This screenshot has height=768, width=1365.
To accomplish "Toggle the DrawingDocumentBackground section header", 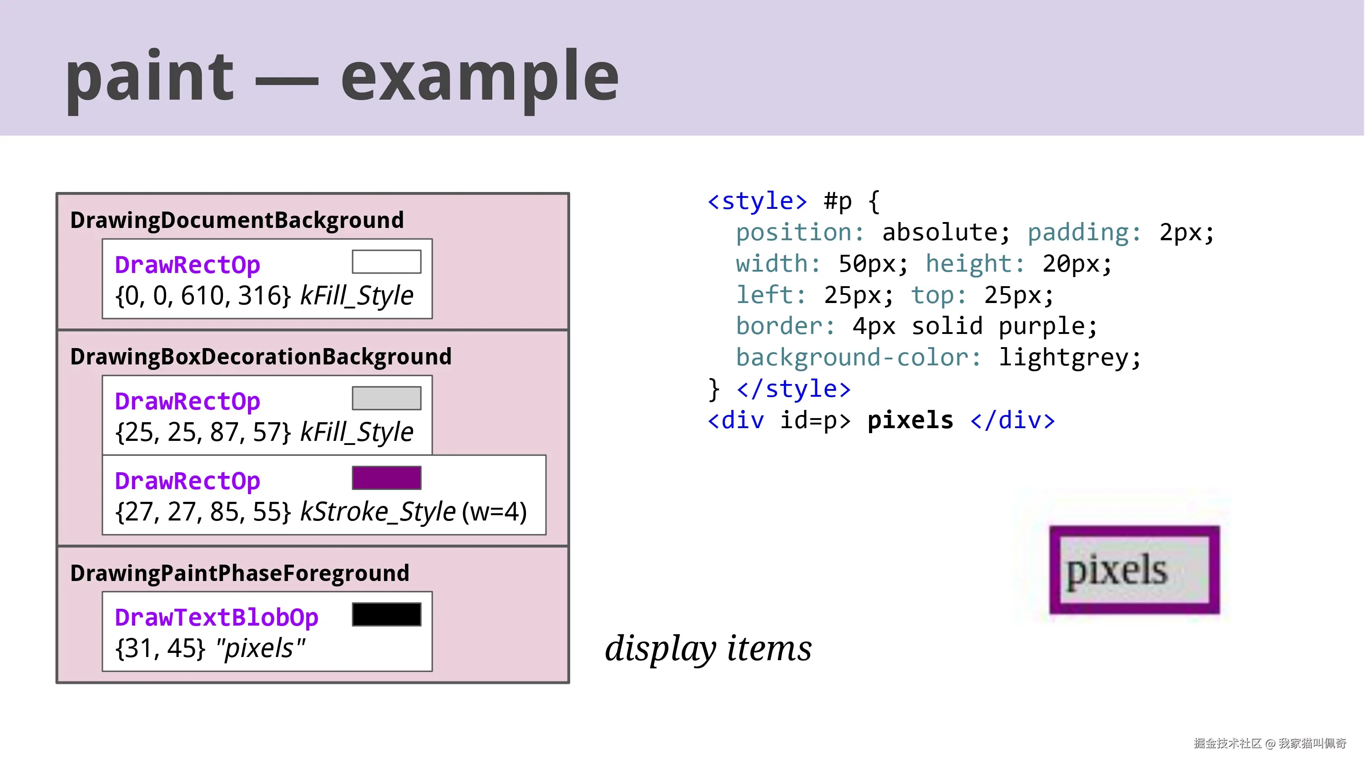I will 238,219.
